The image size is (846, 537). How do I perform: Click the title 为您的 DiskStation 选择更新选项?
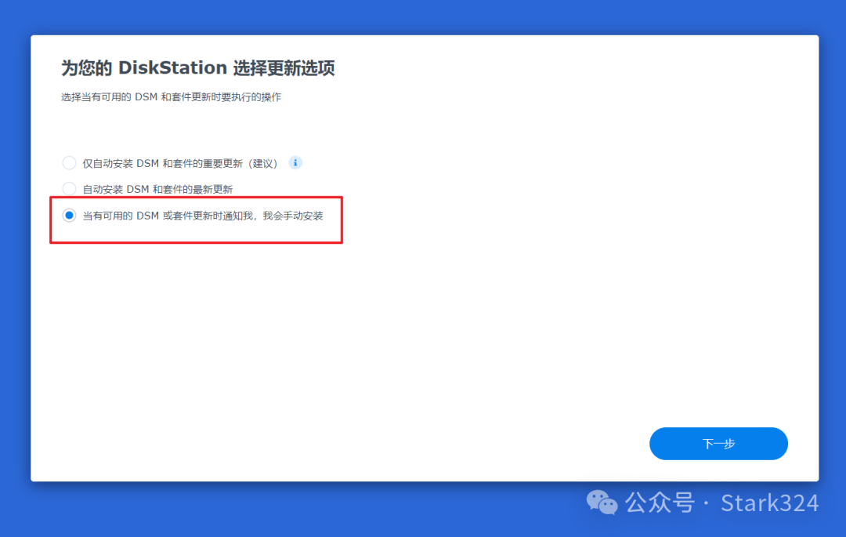coord(198,68)
